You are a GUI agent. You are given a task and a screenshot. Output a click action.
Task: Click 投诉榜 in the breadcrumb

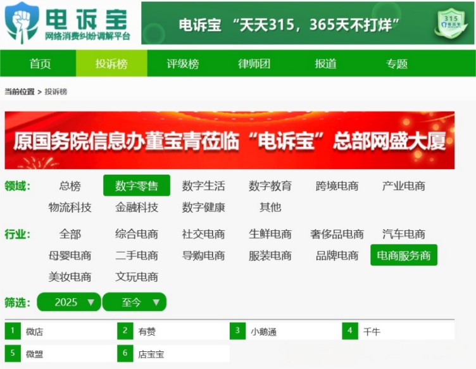(x=56, y=92)
